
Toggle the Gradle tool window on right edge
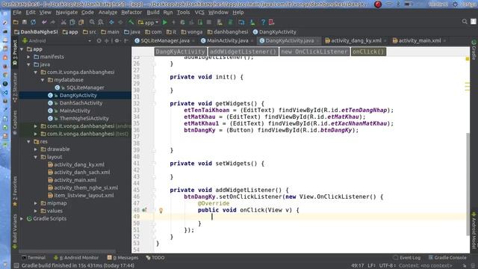(474, 50)
